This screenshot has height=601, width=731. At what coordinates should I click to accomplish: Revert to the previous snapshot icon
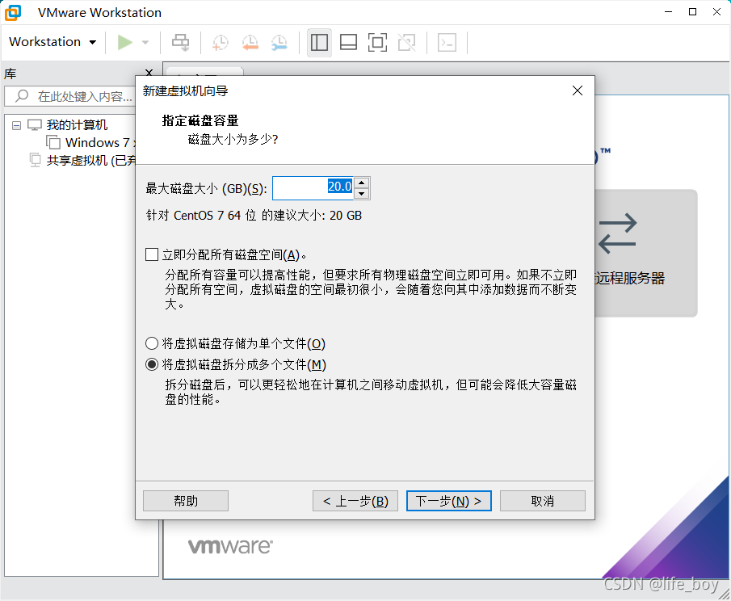[x=250, y=43]
